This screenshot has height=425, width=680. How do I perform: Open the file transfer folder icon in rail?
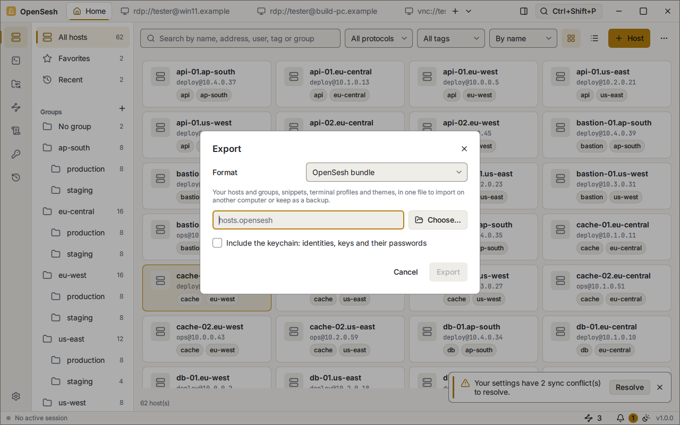tap(16, 84)
